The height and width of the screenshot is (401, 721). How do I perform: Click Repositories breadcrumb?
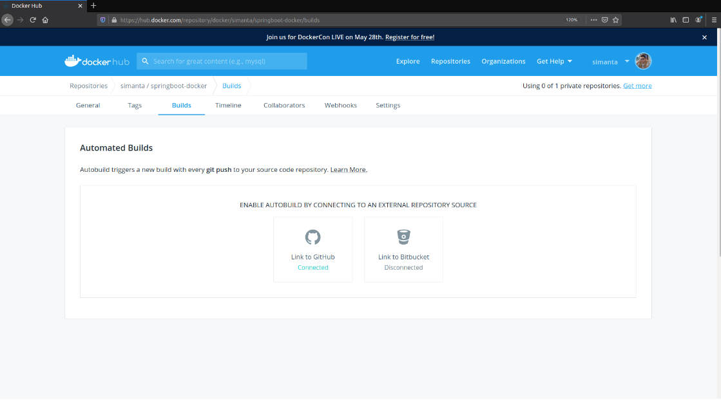[x=88, y=86]
